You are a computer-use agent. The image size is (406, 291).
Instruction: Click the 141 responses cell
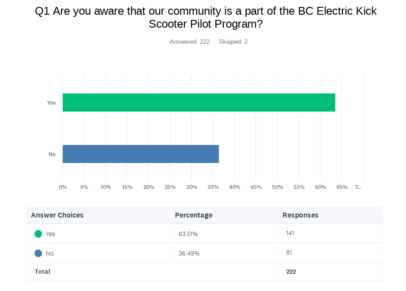click(290, 233)
